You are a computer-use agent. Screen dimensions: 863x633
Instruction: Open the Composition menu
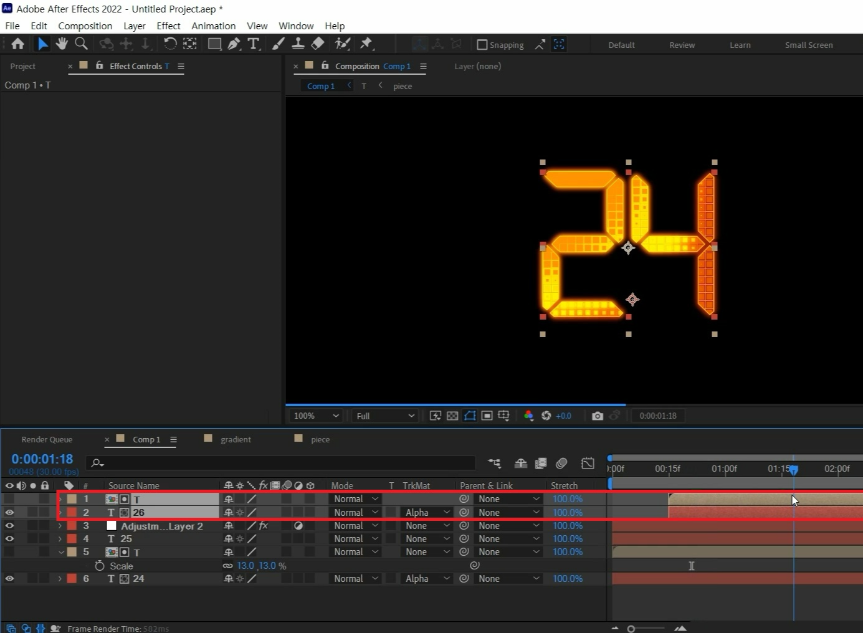85,26
